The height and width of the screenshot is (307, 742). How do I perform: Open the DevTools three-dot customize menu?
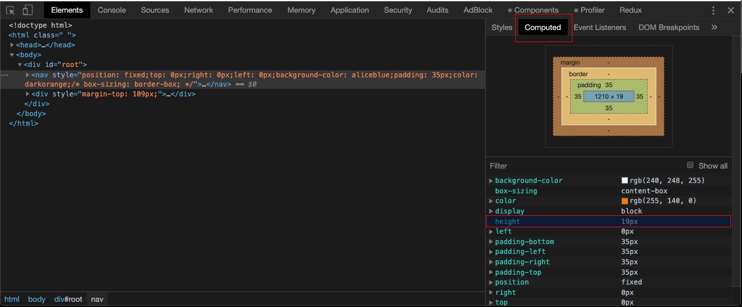714,10
